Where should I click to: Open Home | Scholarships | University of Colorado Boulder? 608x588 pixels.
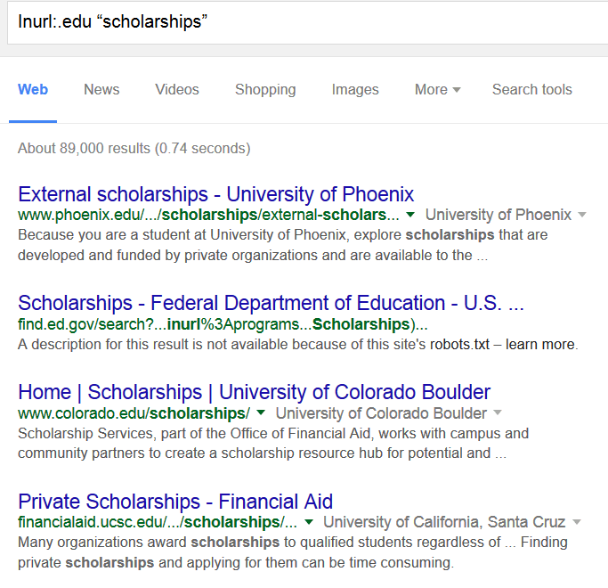tap(255, 392)
